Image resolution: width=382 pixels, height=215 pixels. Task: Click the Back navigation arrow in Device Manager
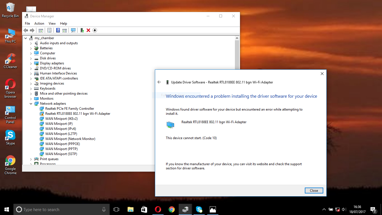coord(26,30)
